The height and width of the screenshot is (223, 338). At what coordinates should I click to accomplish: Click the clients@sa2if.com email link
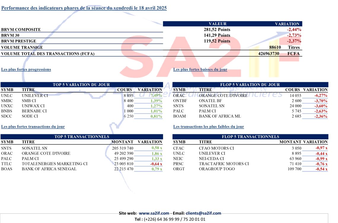pyautogui.click(x=203, y=213)
